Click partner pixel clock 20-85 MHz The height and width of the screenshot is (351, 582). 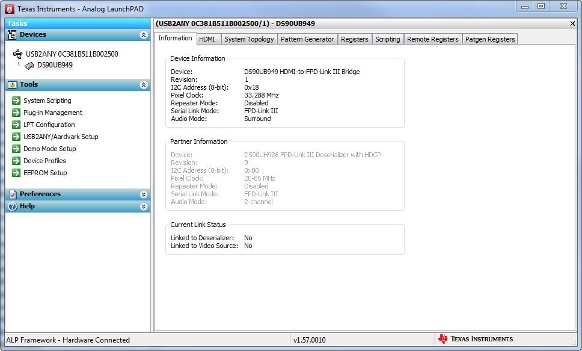click(260, 178)
